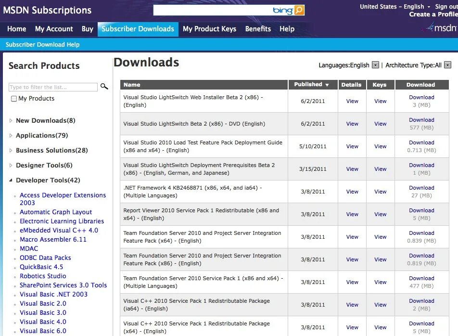Screen dimensions: 458x336
Task: Select eMbedded Visual C++ 4.0
Action: point(59,230)
